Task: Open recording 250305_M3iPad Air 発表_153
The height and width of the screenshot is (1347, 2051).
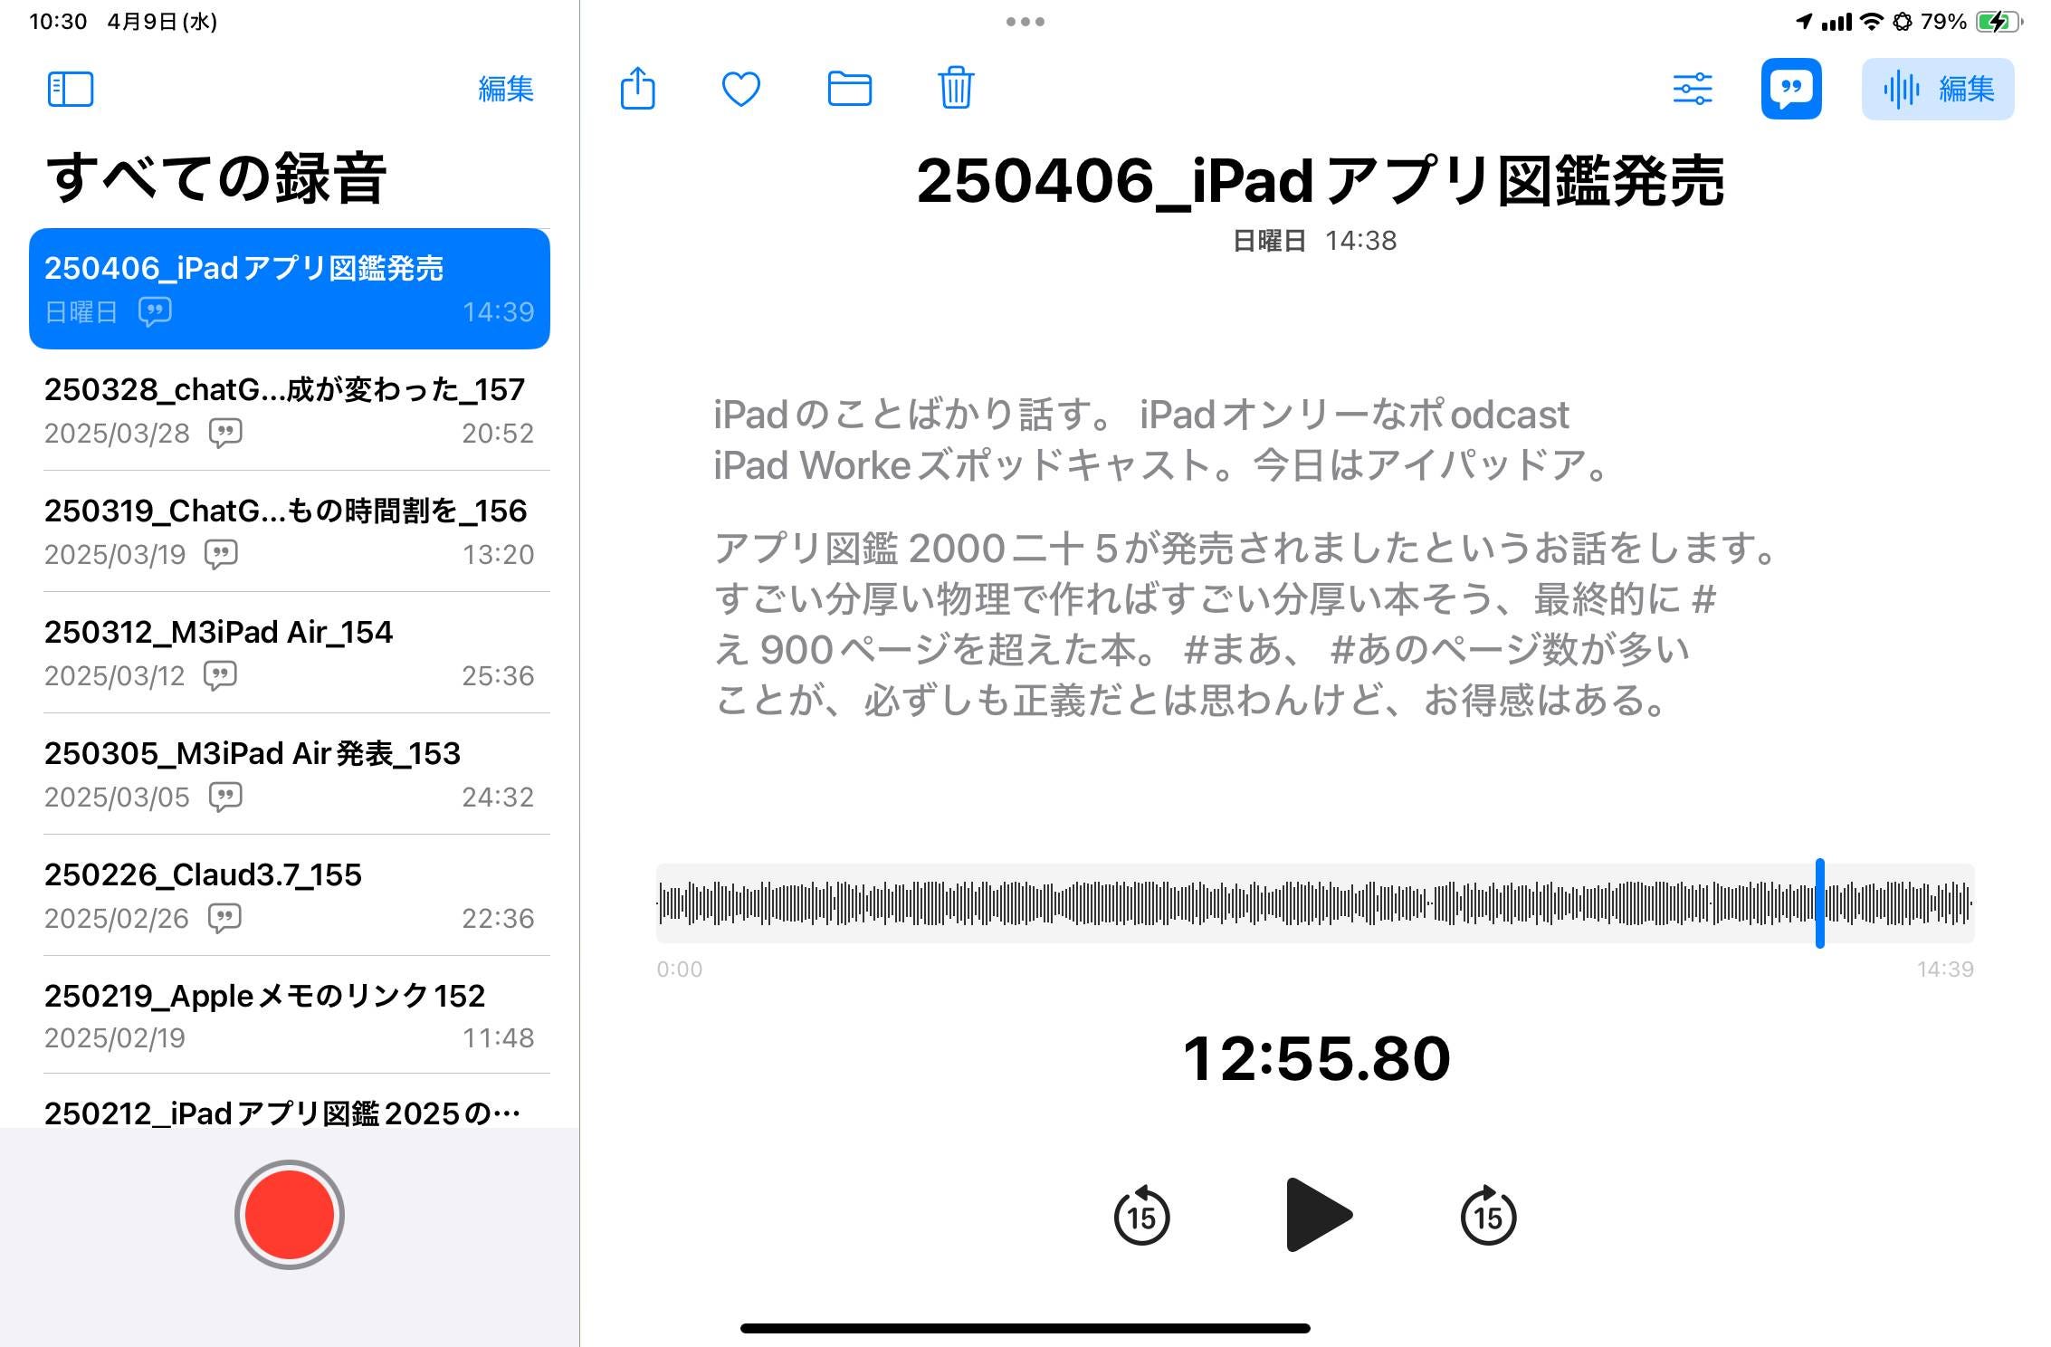Action: [289, 774]
